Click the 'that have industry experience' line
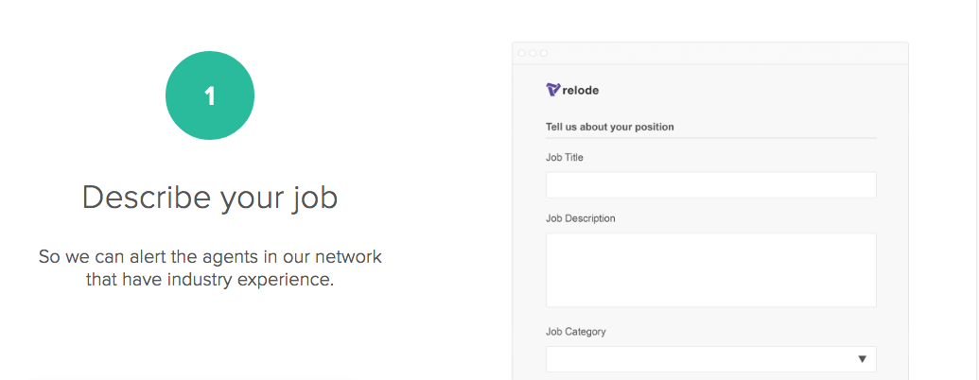Screen dimensions: 979x380 [x=210, y=280]
